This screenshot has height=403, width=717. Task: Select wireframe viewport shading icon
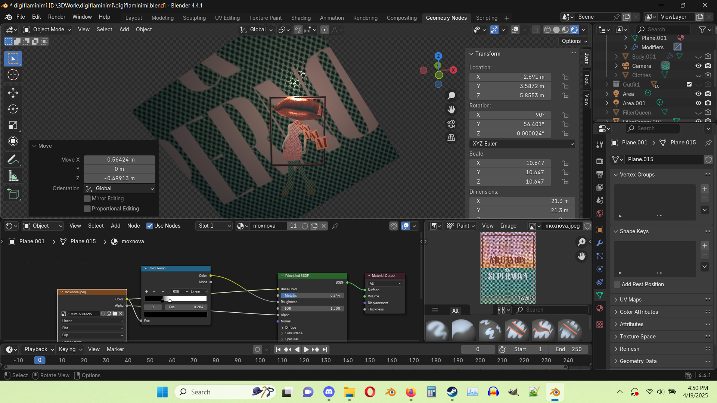[x=547, y=29]
